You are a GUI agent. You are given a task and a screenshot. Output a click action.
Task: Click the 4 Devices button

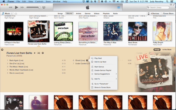point(154,13)
